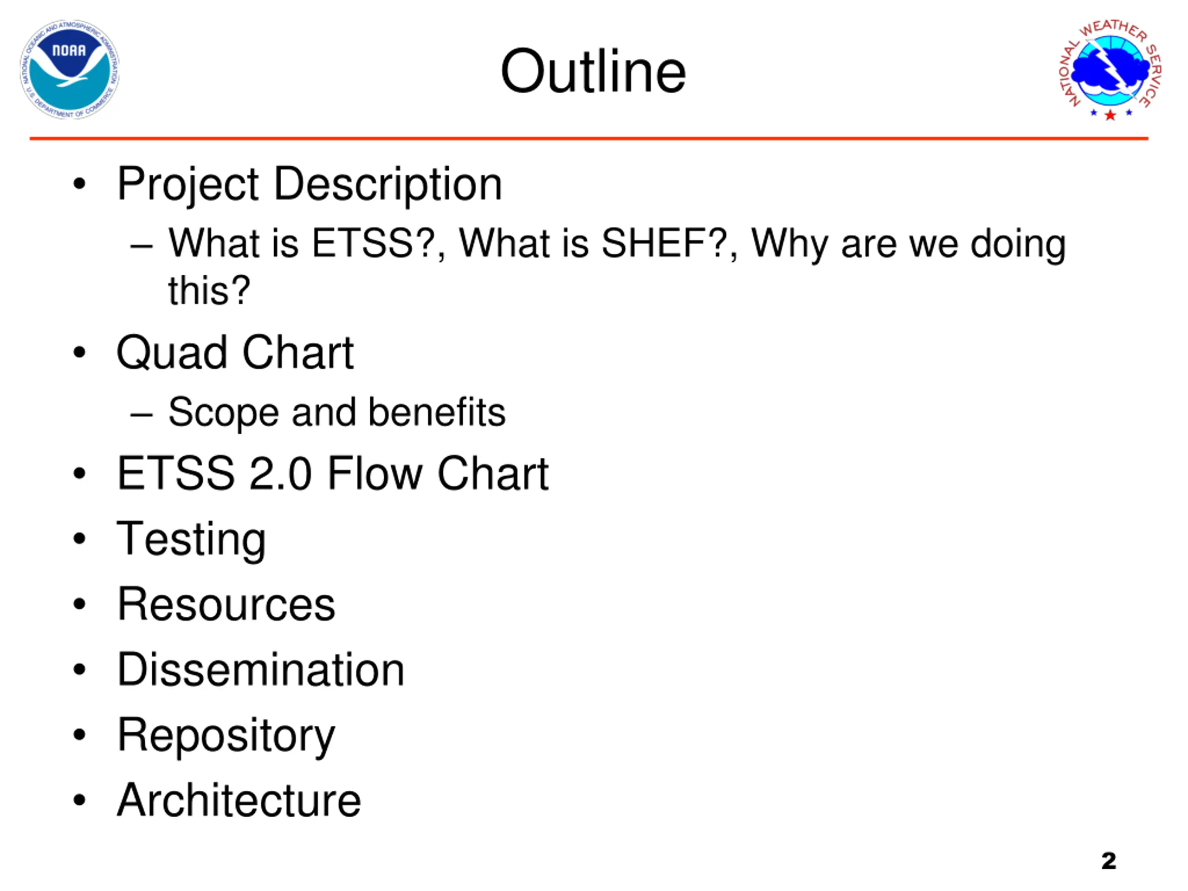Click the ETSS 2.0 Flow Chart item
Image resolution: width=1188 pixels, height=891 pixels.
click(x=333, y=474)
